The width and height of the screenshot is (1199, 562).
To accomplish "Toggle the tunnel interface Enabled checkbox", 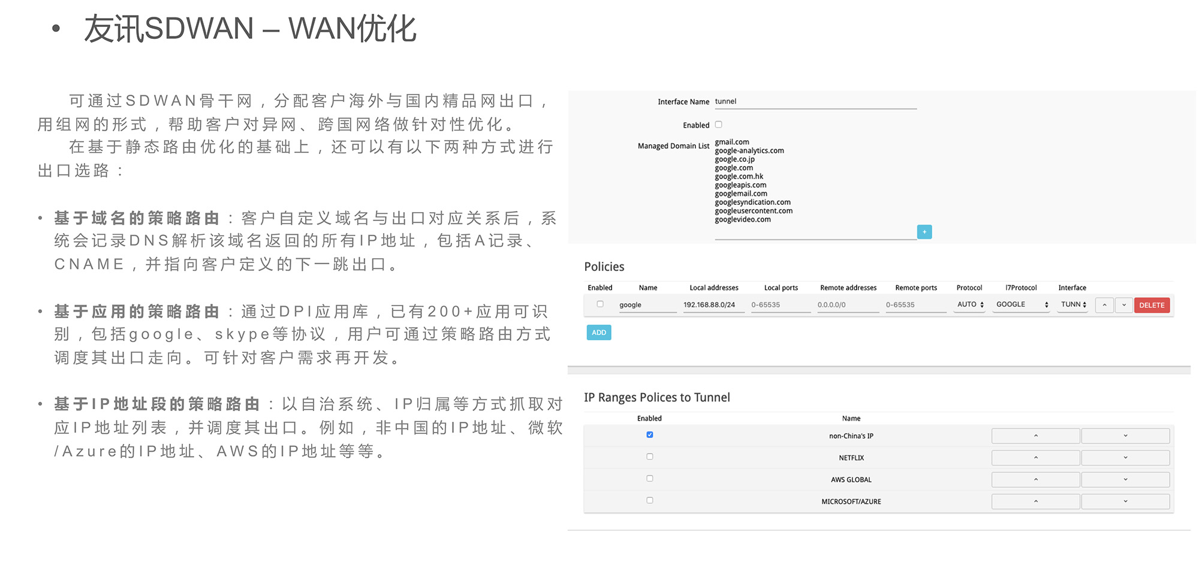I will 718,124.
